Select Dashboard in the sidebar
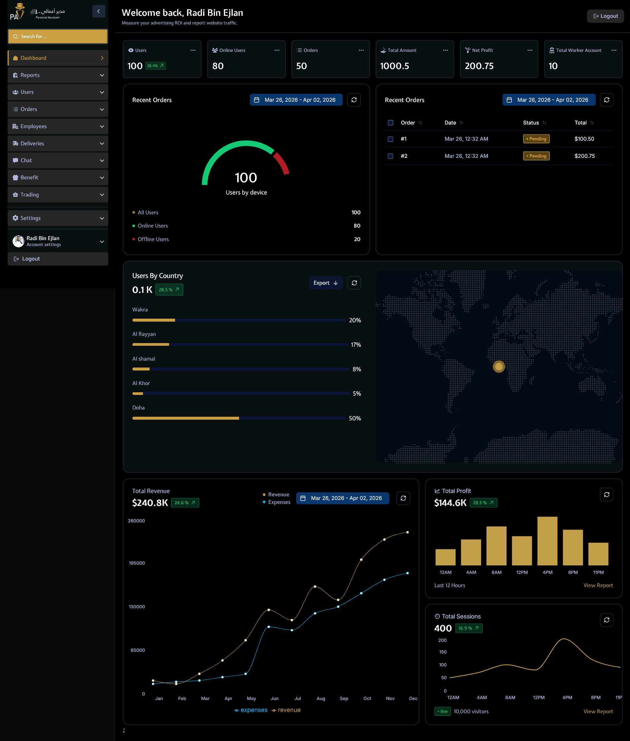Image resolution: width=630 pixels, height=741 pixels. click(58, 58)
